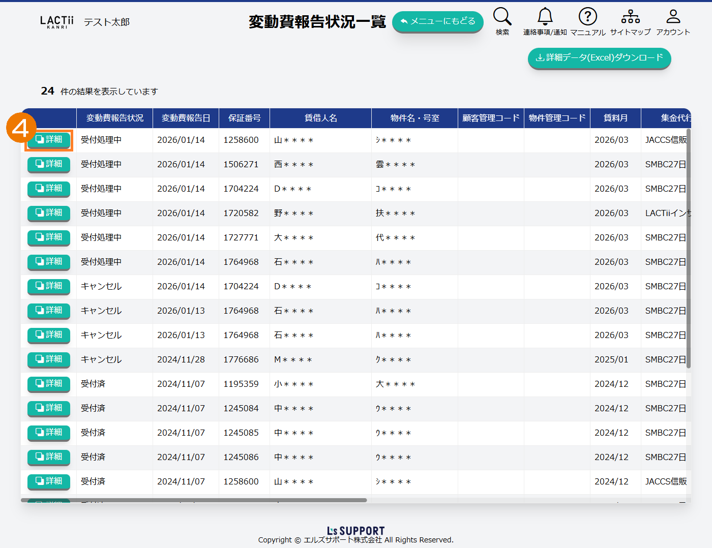
Task: Click the 賃借人名 column header
Action: click(320, 118)
